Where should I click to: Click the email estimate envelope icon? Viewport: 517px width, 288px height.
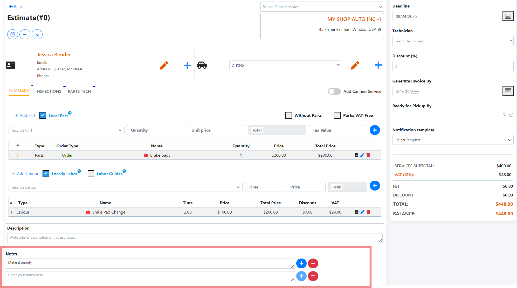(x=37, y=34)
